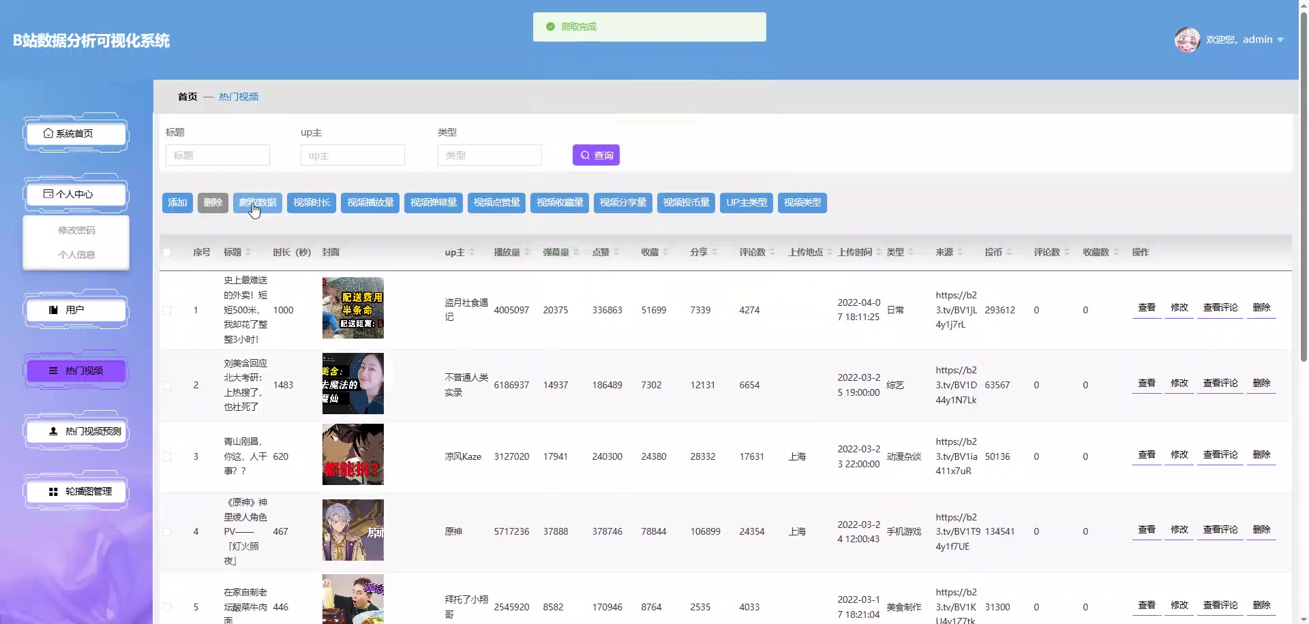Open 个人信息 submenu item
The height and width of the screenshot is (624, 1309).
click(76, 255)
